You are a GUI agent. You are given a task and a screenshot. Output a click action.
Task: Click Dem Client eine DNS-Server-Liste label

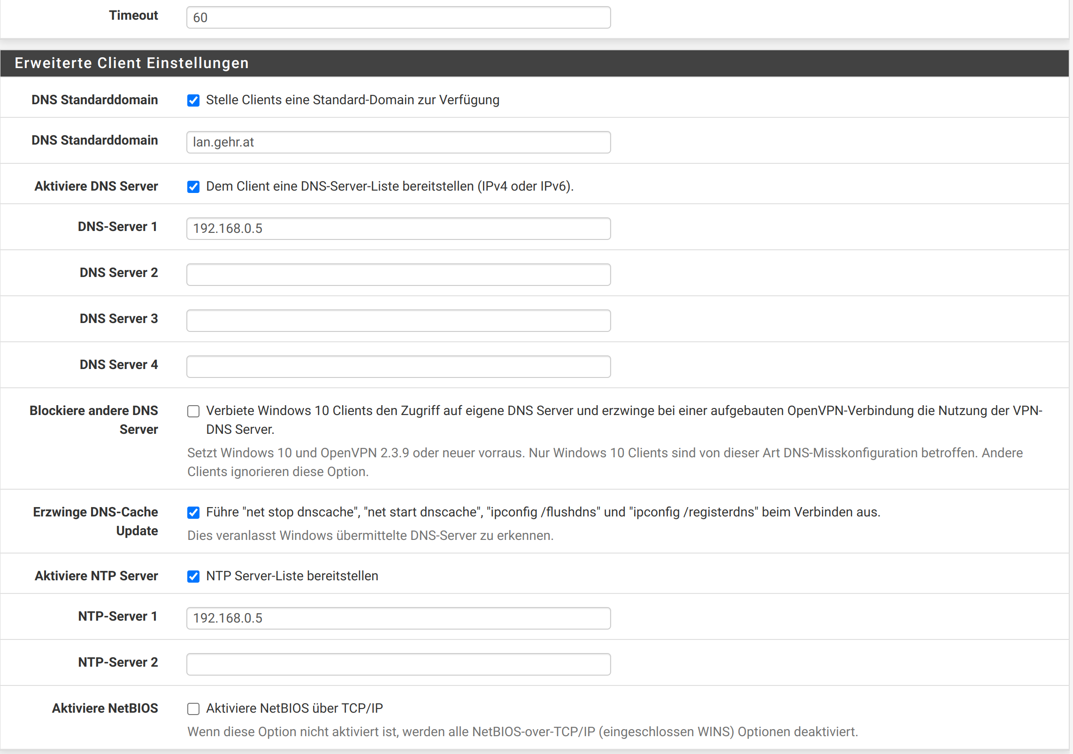390,186
